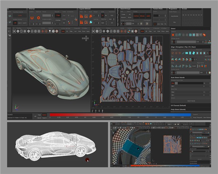The image size is (218, 174).
Task: Click the orange stacked squares icon in Select panel
Action: (x=204, y=35)
